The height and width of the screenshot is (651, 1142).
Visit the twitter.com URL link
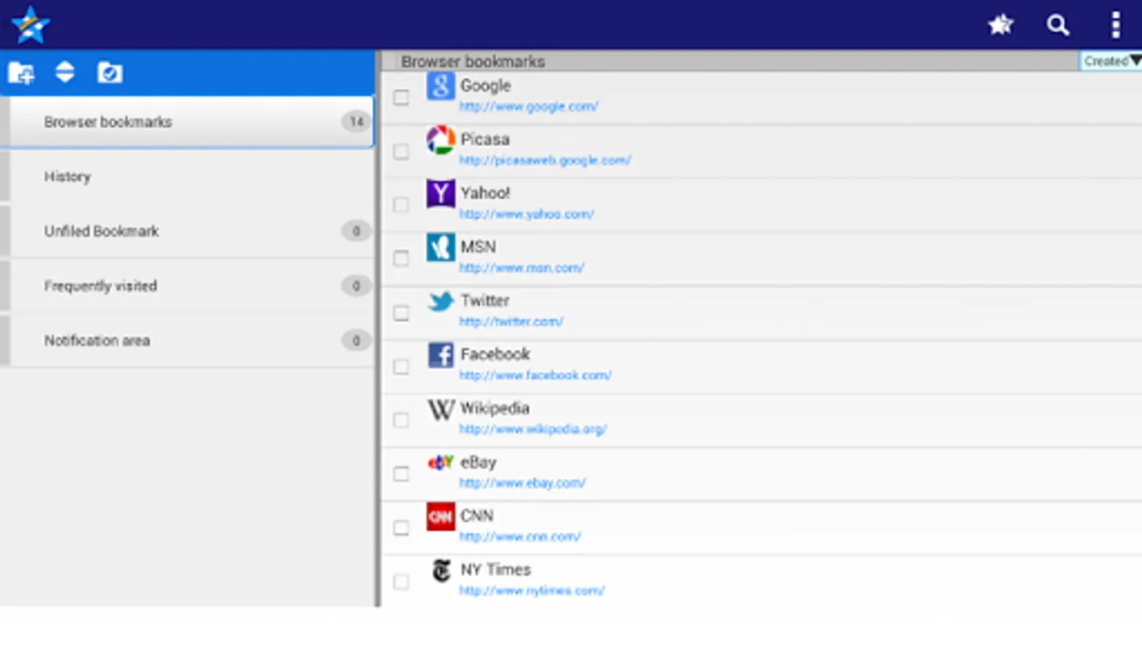(512, 321)
